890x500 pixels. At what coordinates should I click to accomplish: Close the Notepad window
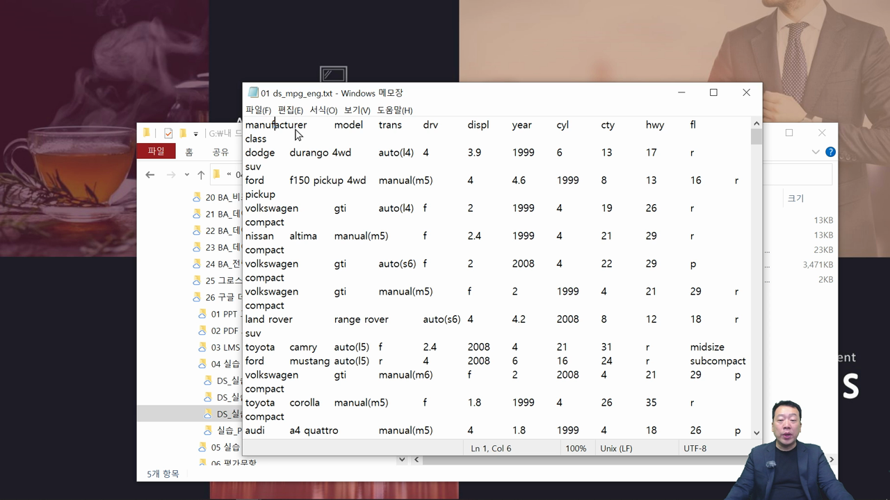pos(746,92)
